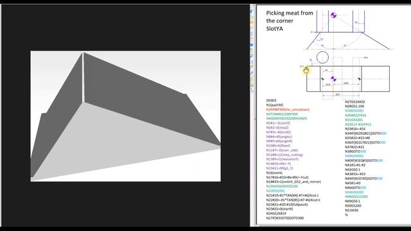Click the line 'N45#1=#3'
This screenshot has height=231, width=411.
(x=353, y=184)
